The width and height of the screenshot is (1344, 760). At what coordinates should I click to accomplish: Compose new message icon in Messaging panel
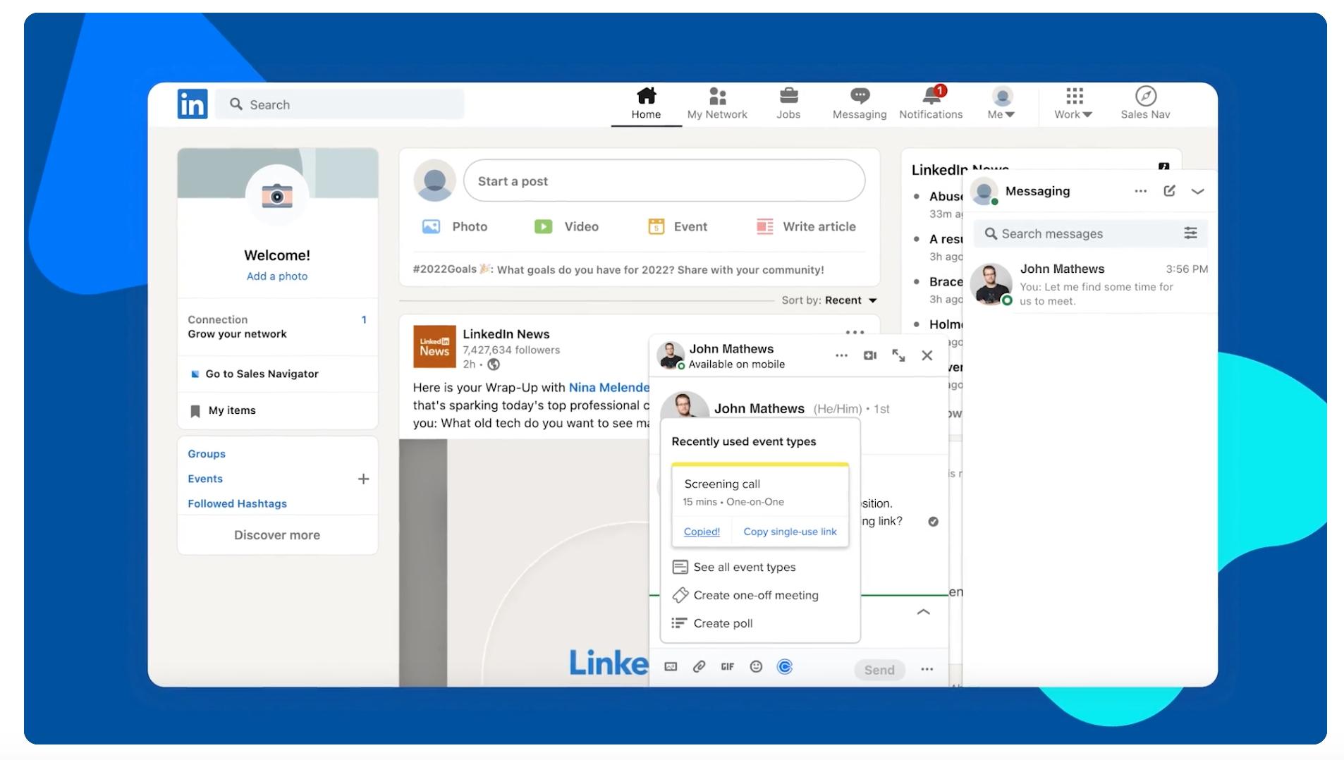pyautogui.click(x=1169, y=191)
